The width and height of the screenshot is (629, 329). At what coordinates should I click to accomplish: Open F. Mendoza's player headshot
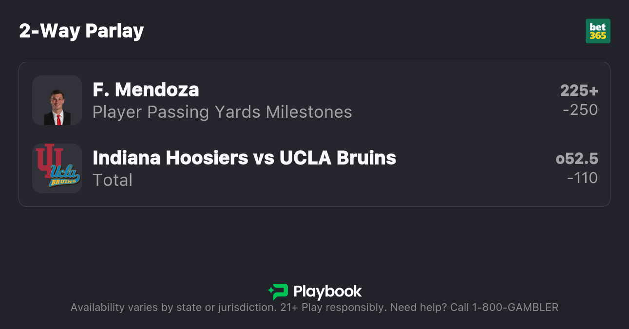pyautogui.click(x=57, y=101)
